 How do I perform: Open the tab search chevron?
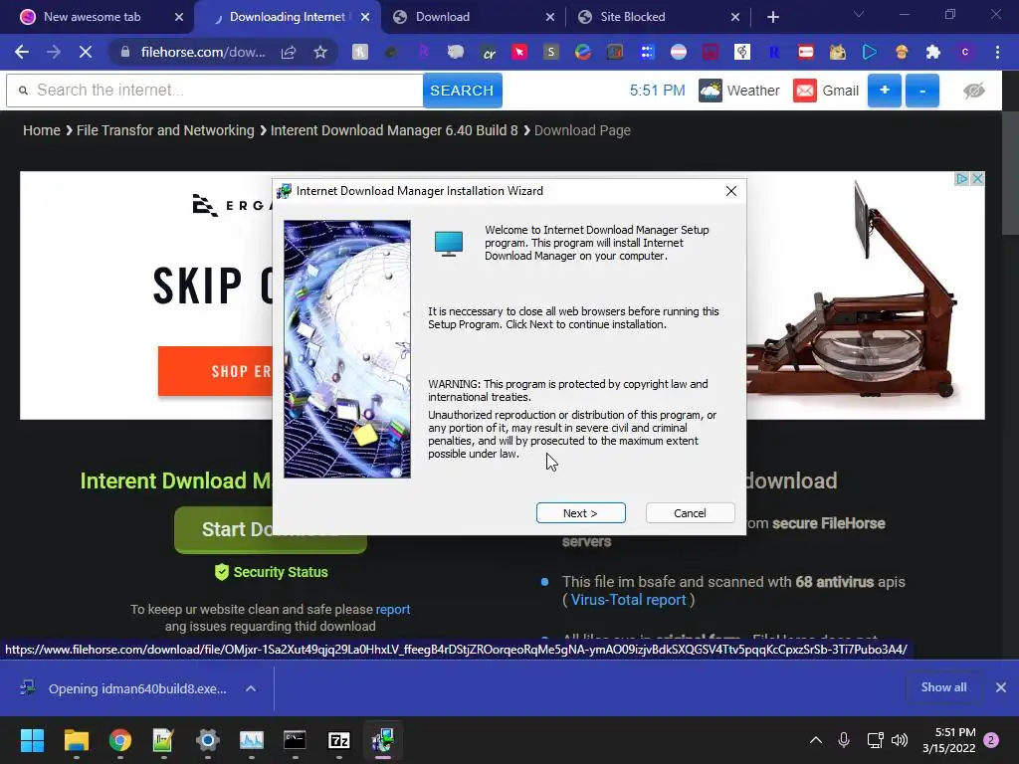pyautogui.click(x=859, y=14)
